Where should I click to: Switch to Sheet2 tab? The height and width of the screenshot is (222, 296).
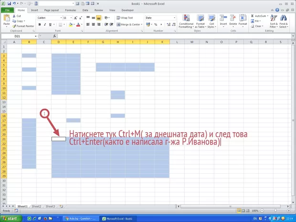point(36,206)
